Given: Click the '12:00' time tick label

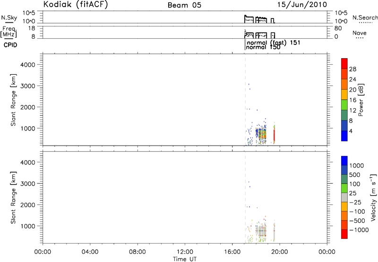Looking at the screenshot, I should click(185, 252).
